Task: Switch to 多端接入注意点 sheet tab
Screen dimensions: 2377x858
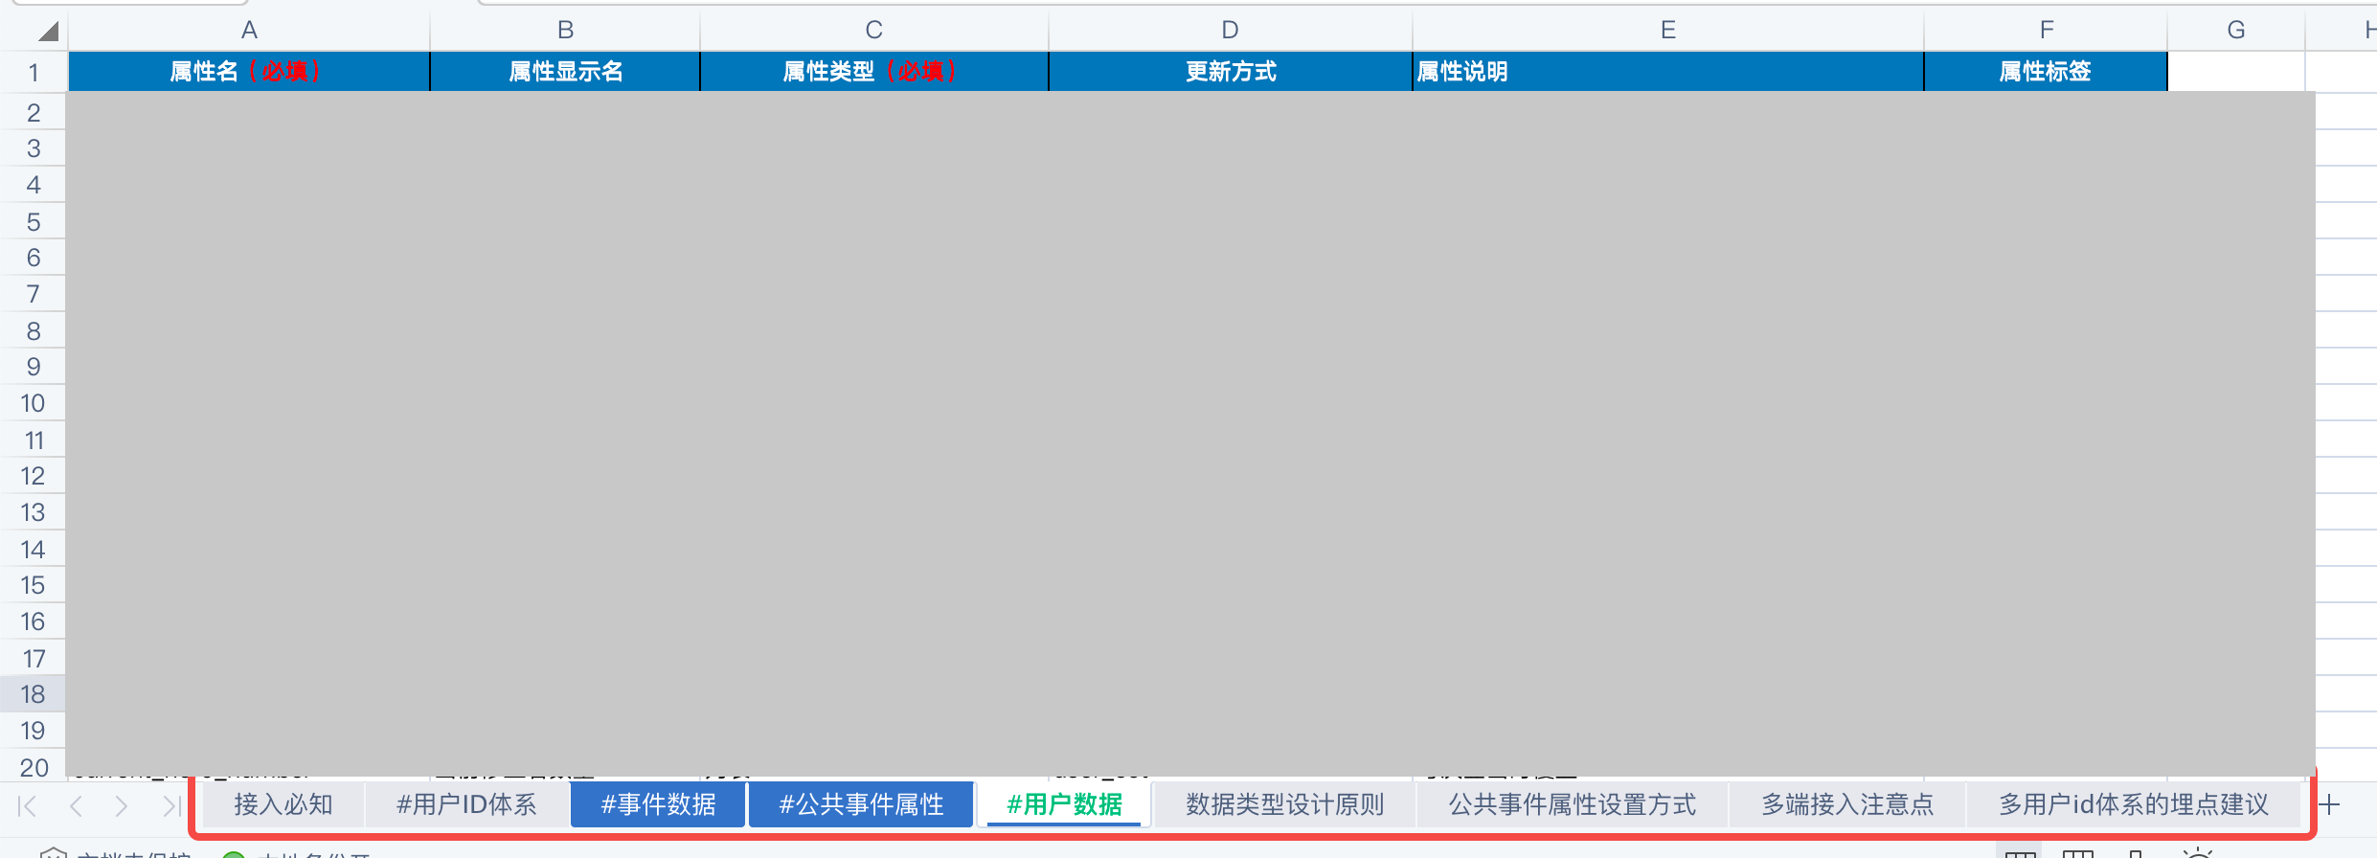Action: [1847, 804]
